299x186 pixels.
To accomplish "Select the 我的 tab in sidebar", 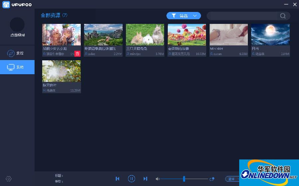I will pyautogui.click(x=17, y=67).
